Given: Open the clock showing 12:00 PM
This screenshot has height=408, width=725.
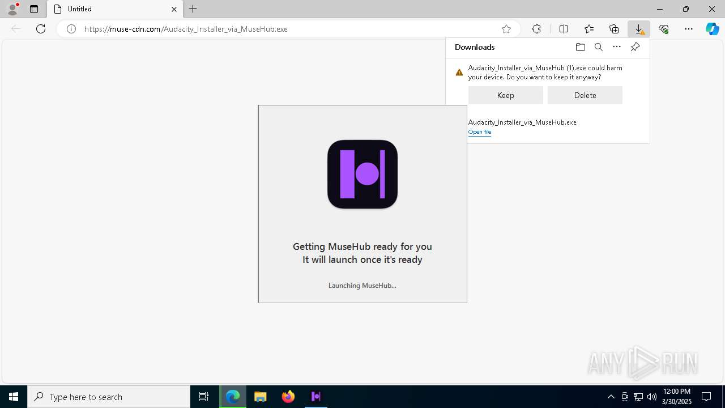Looking at the screenshot, I should (x=677, y=397).
